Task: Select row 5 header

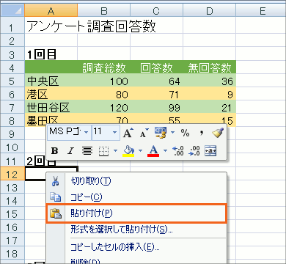Action: click(x=12, y=81)
